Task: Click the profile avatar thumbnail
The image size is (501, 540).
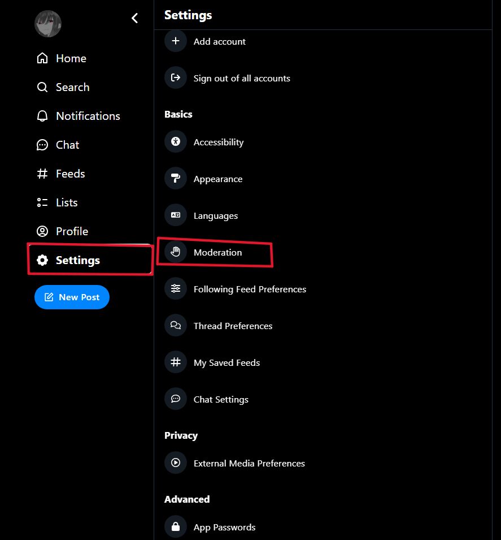Action: (x=48, y=24)
